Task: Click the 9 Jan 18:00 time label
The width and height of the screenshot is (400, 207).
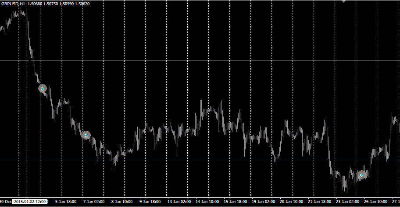Action: tap(150, 202)
